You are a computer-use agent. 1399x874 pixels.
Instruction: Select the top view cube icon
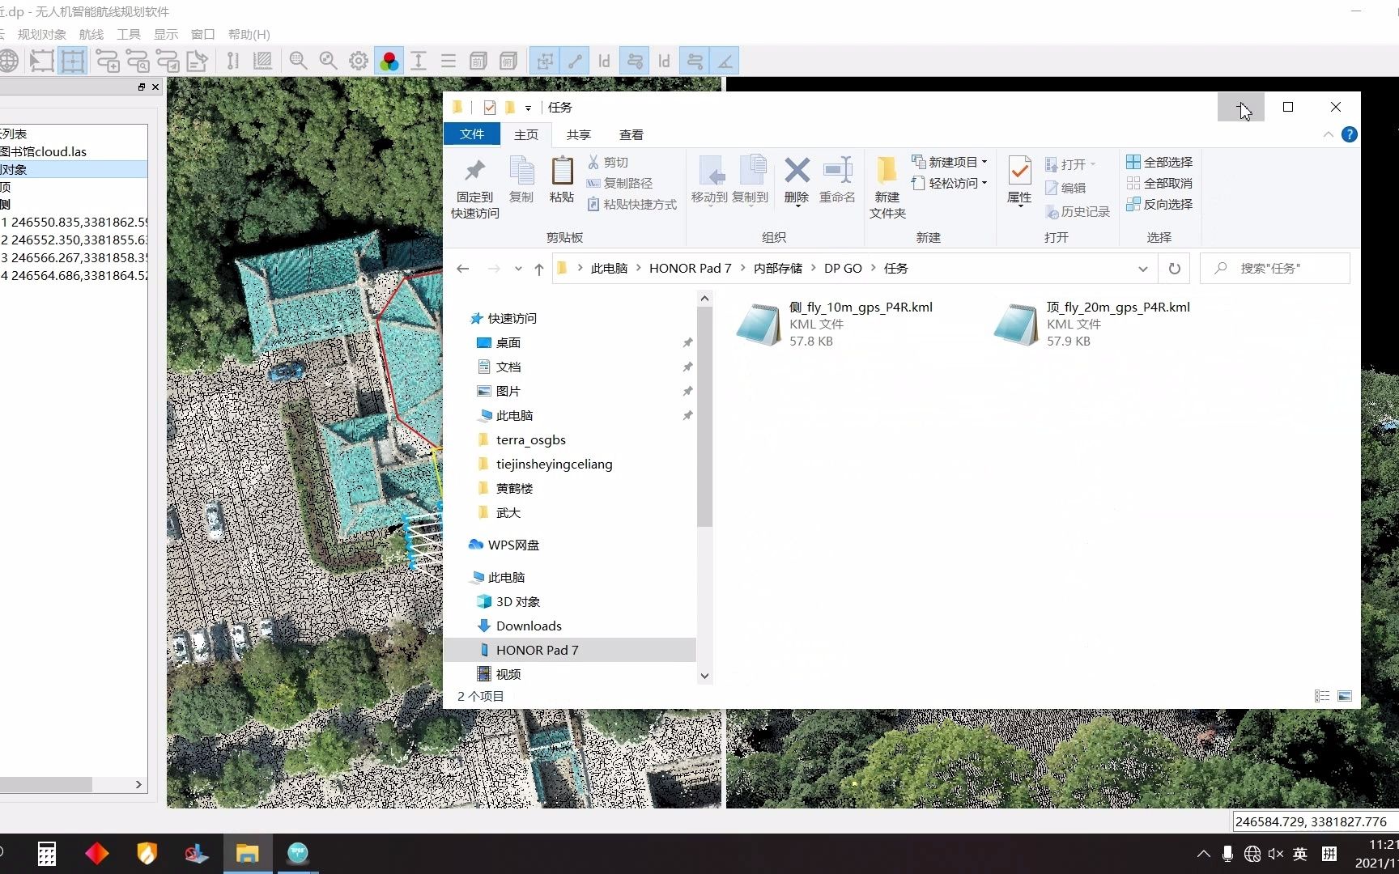click(508, 61)
